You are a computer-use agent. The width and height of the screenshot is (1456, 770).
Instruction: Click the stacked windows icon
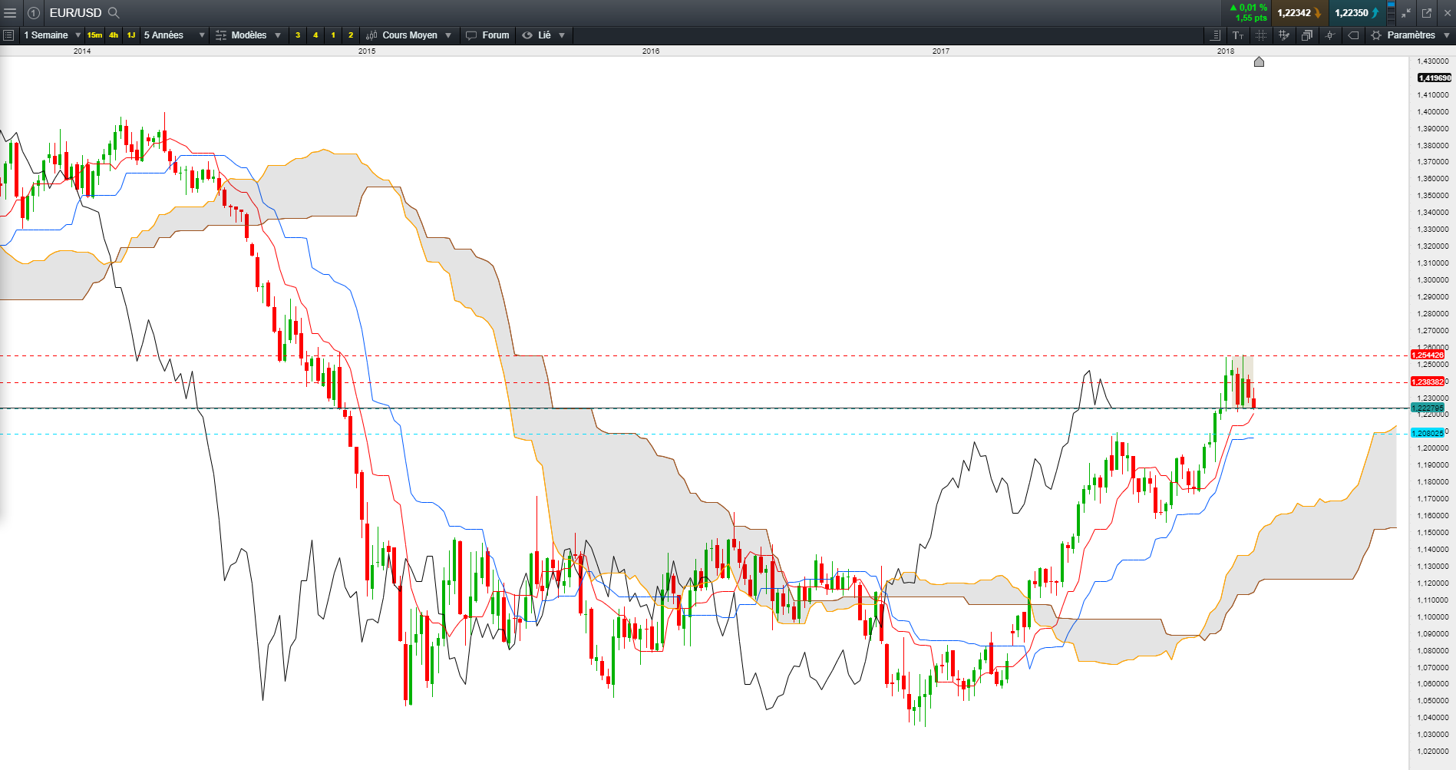(1306, 35)
